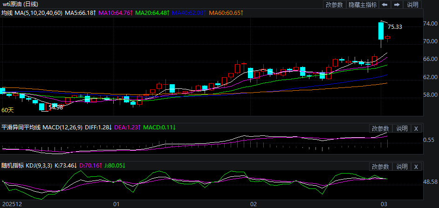This screenshot has height=208, width=439.
Task: Click the MA20 green value label
Action: 151,13
